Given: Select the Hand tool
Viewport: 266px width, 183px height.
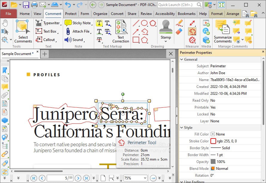Looking at the screenshot, I should coord(5,23).
